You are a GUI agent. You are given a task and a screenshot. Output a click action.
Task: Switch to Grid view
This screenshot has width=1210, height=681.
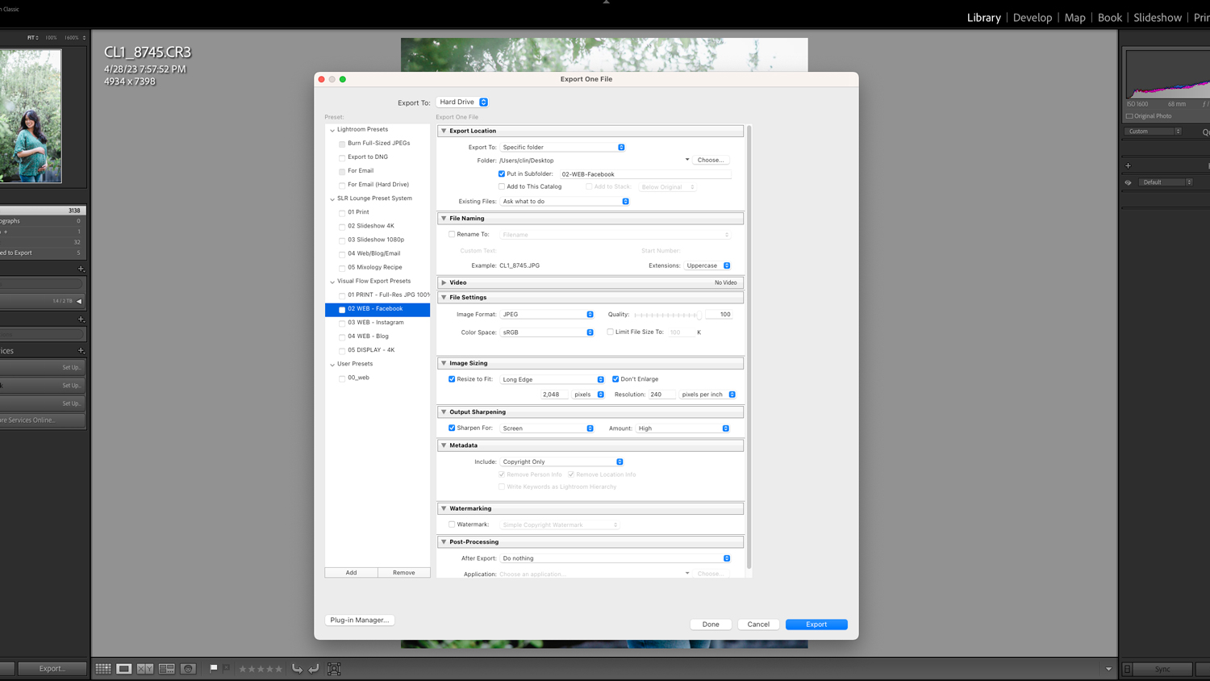[x=103, y=668]
